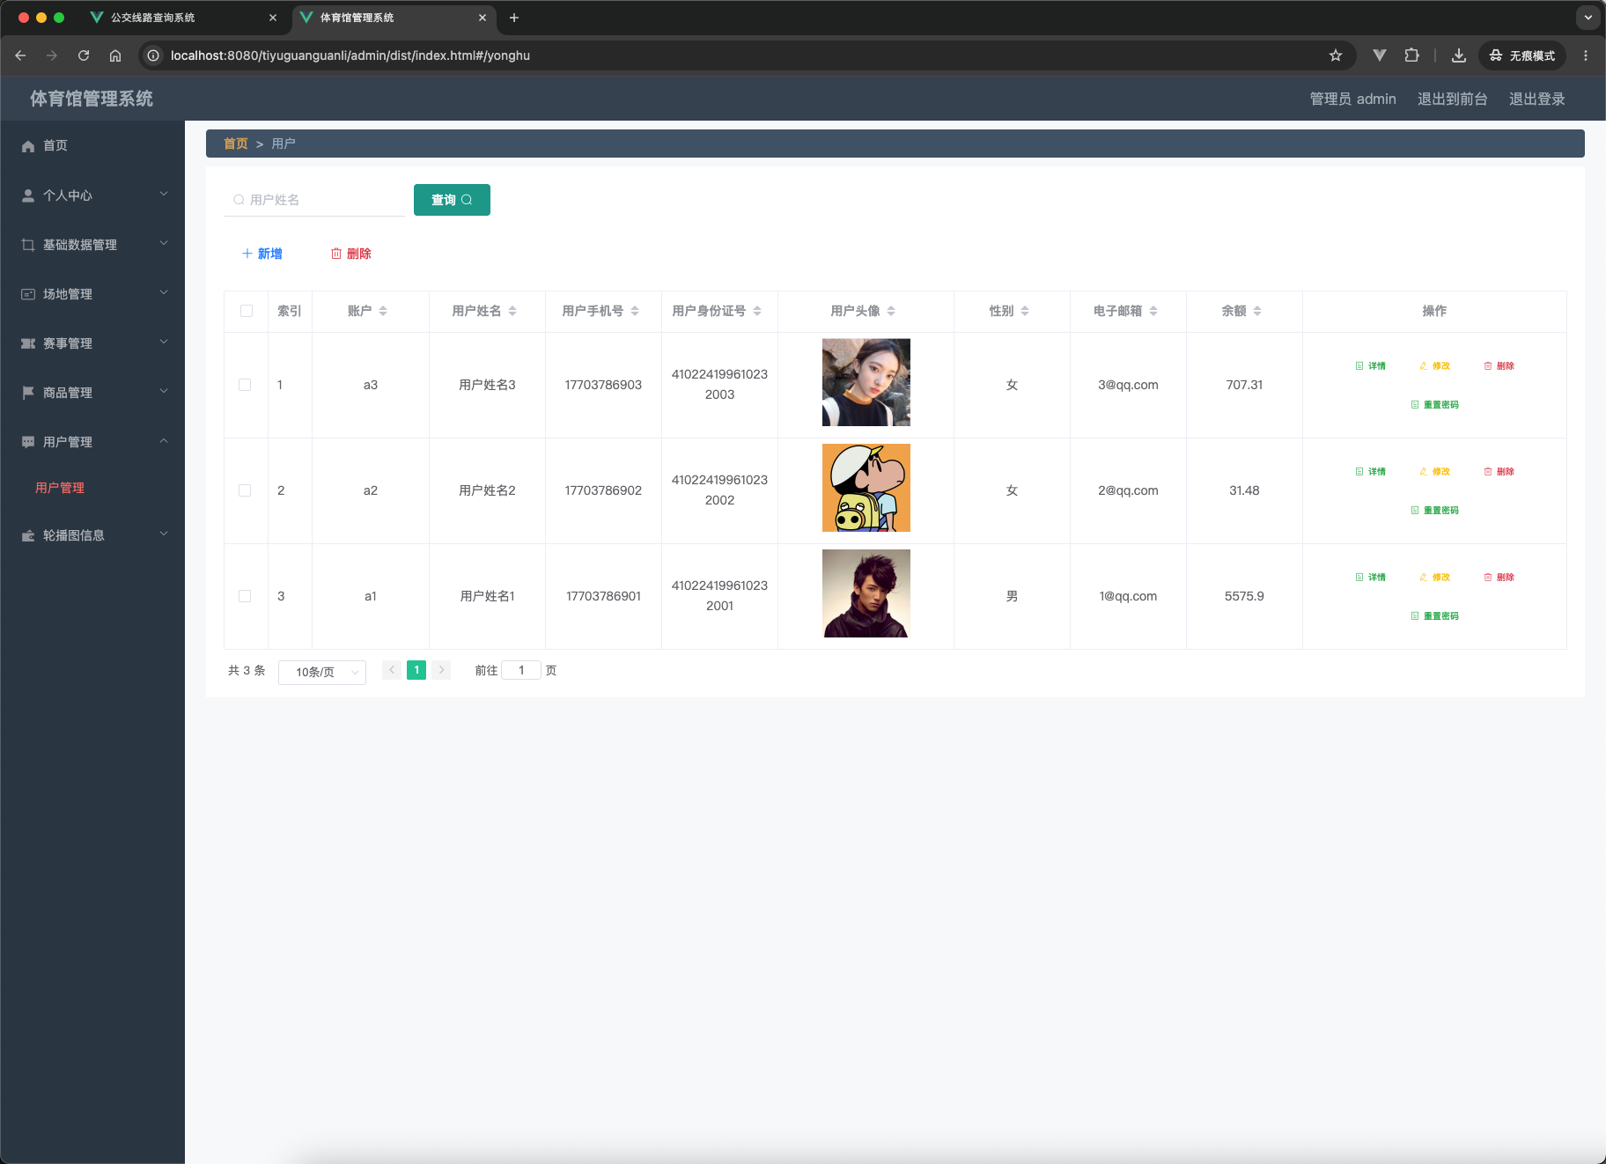Viewport: 1606px width, 1164px height.
Task: Click the 删除 bulk delete button
Action: coord(351,254)
